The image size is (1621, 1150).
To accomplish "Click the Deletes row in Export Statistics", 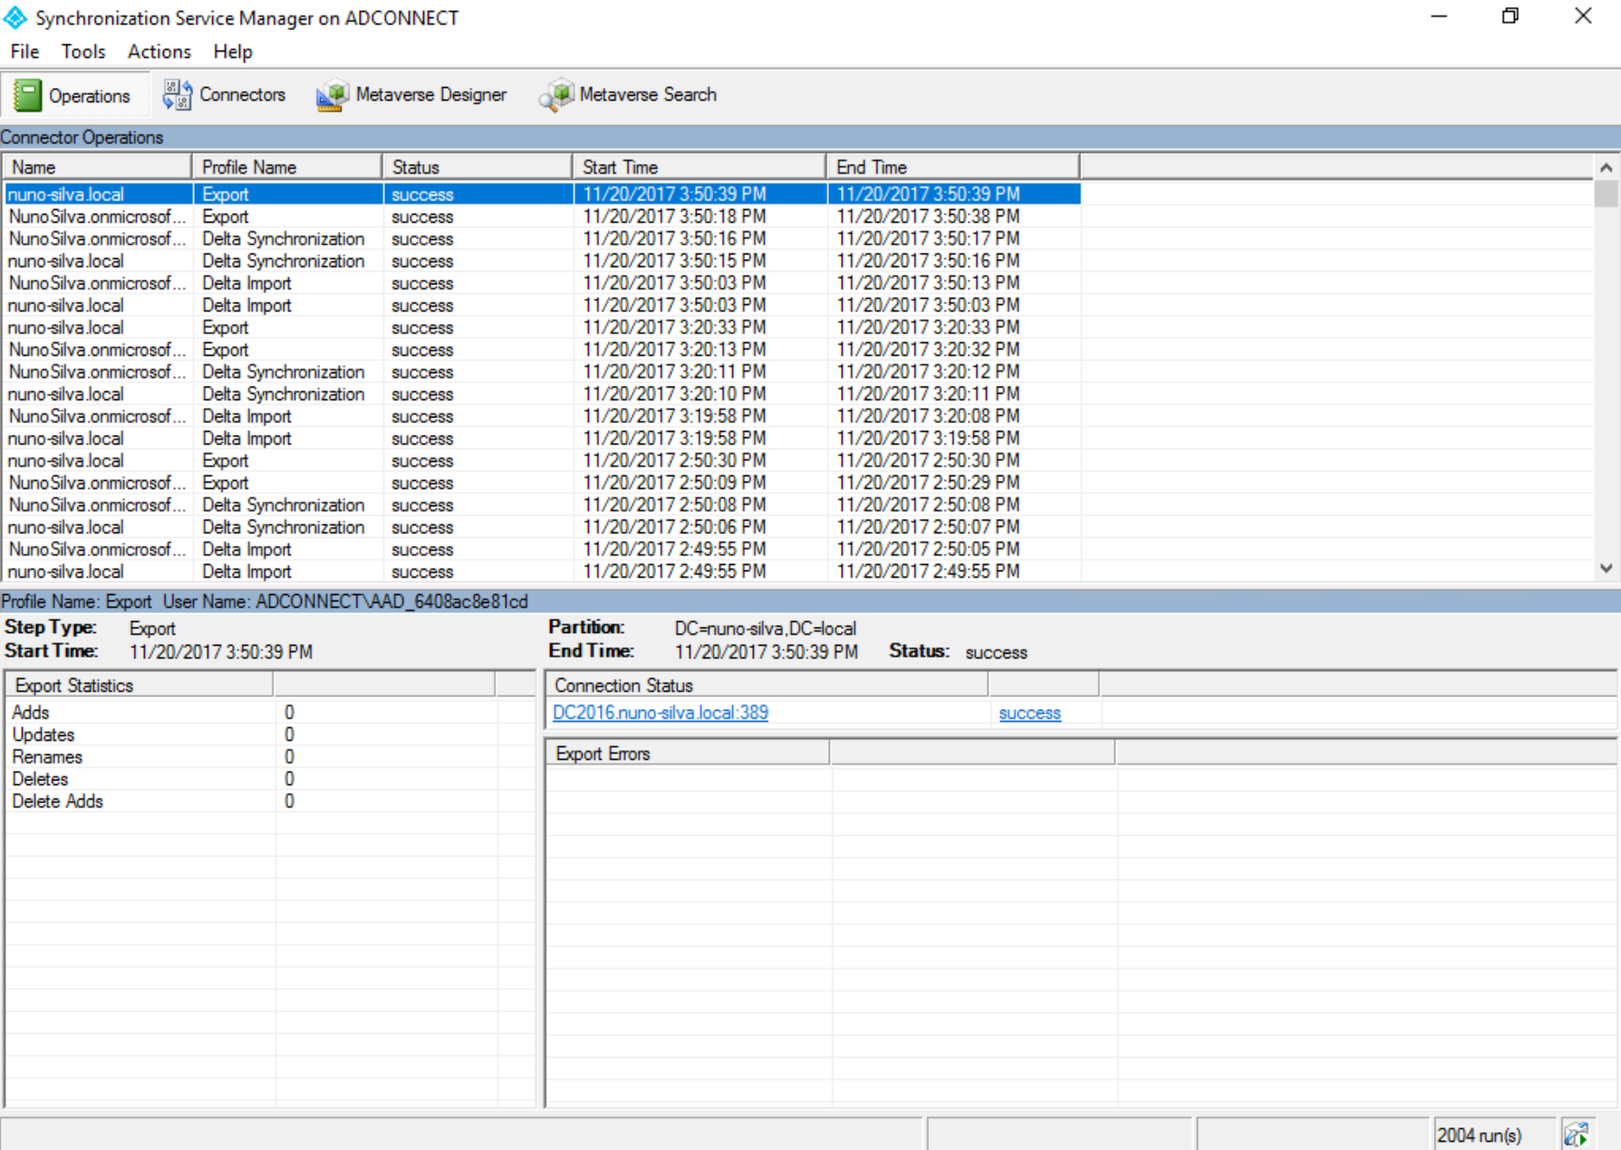I will (270, 779).
